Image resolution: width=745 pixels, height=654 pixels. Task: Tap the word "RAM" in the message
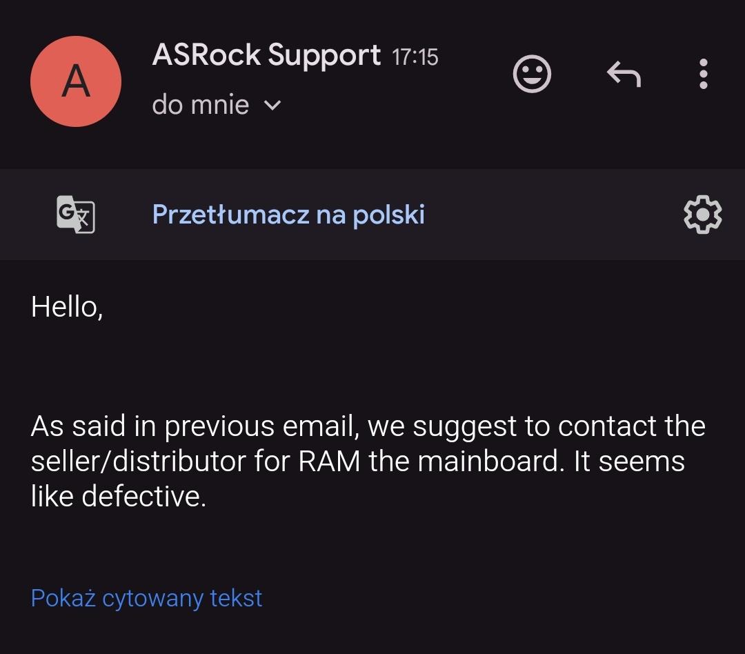pyautogui.click(x=330, y=462)
